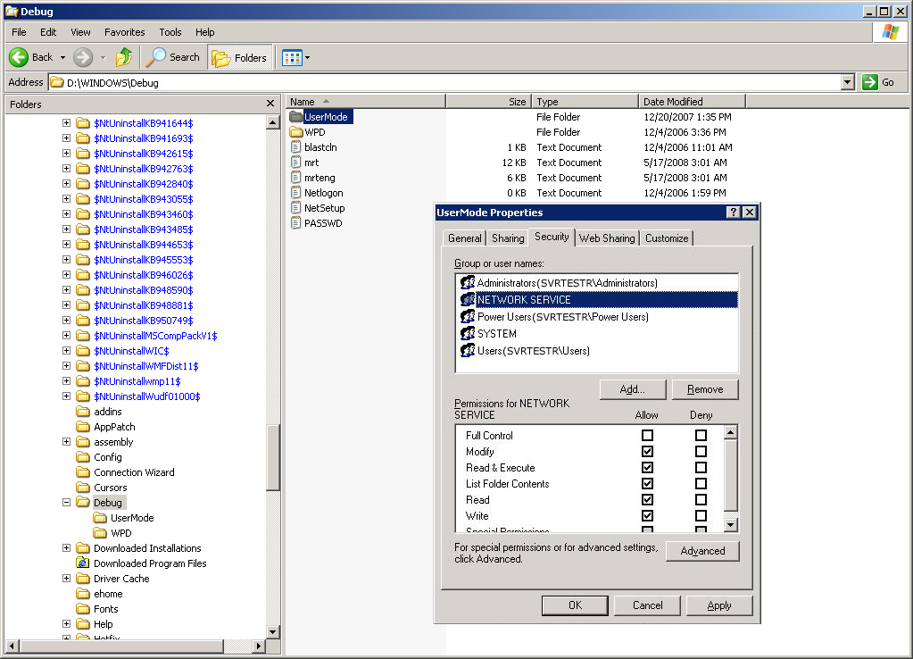
Task: Click the NETWORK SERVICE user icon
Action: [x=468, y=299]
